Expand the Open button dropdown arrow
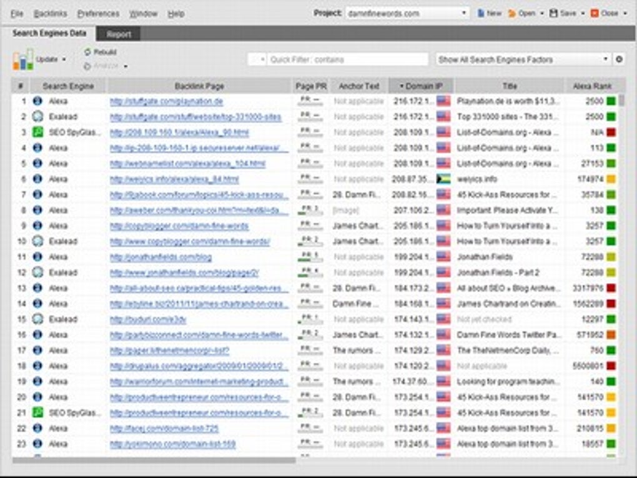Screen dimensions: 637x478 [541, 13]
